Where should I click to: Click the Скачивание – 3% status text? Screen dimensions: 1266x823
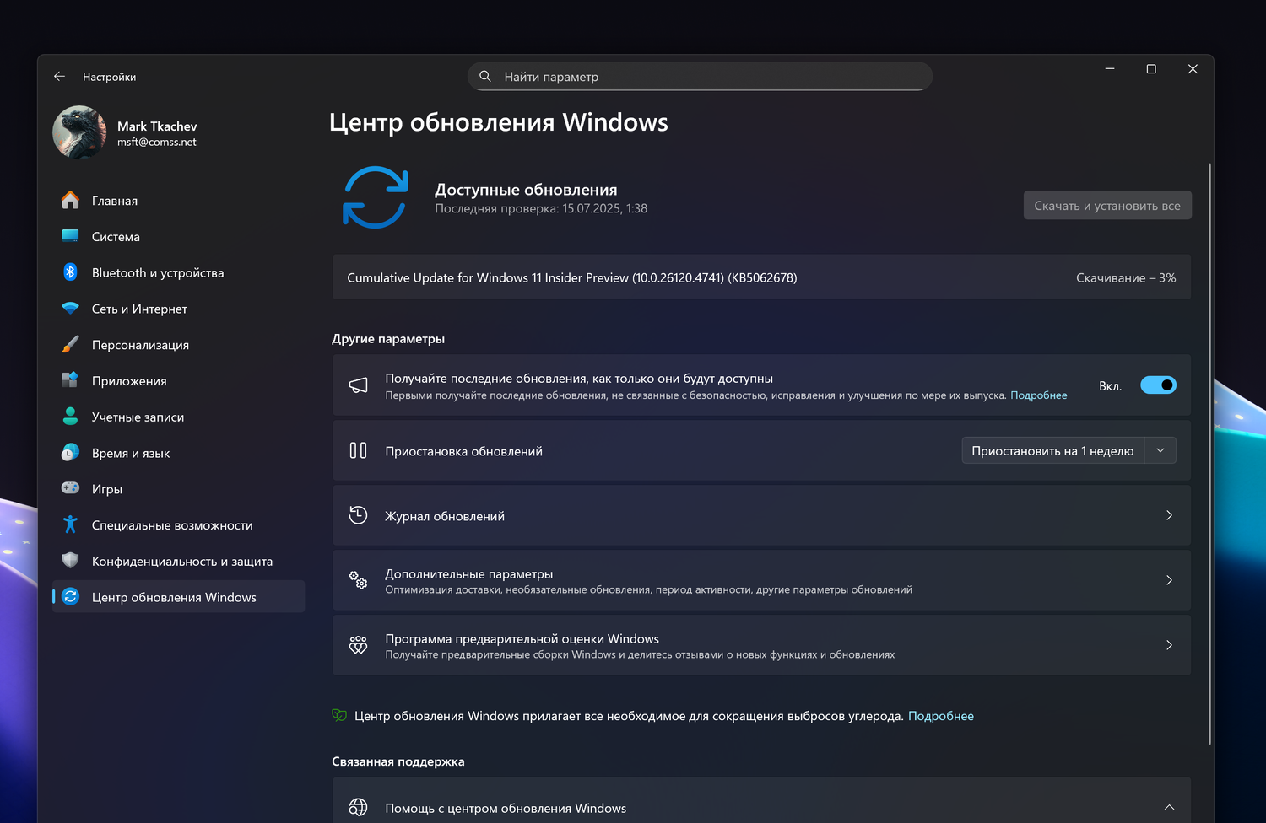1126,277
